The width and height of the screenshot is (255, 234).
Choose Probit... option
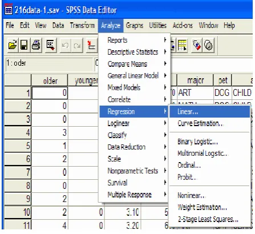pyautogui.click(x=209, y=177)
